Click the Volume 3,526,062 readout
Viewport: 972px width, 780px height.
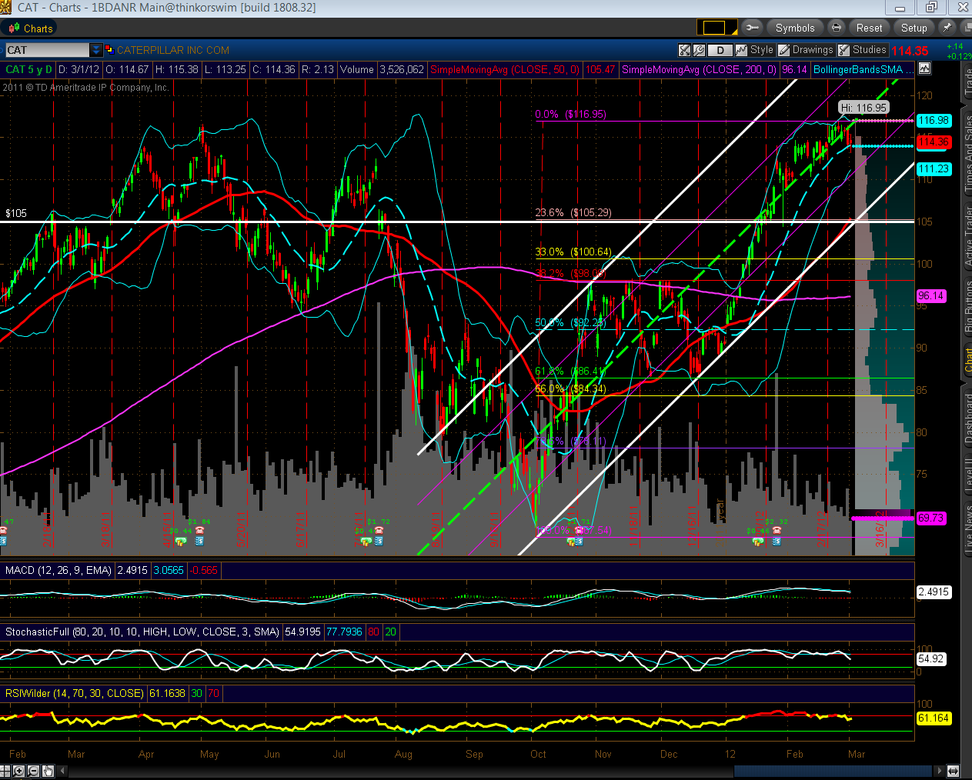(382, 69)
